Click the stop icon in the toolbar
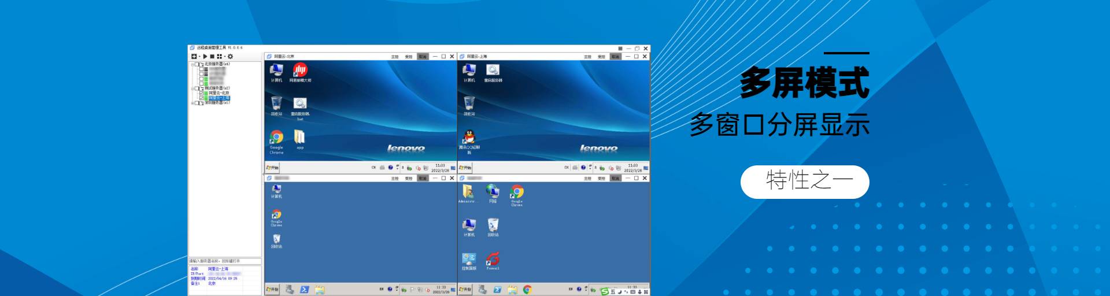 pyautogui.click(x=212, y=57)
